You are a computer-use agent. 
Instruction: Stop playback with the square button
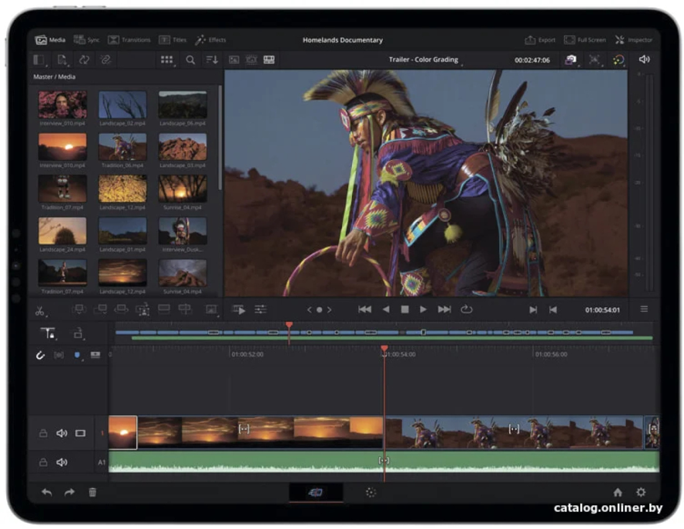404,309
